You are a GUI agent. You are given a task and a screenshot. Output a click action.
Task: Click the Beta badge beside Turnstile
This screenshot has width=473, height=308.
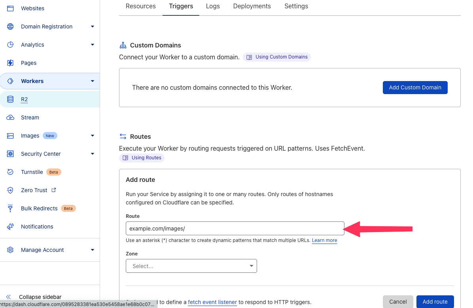pos(54,172)
